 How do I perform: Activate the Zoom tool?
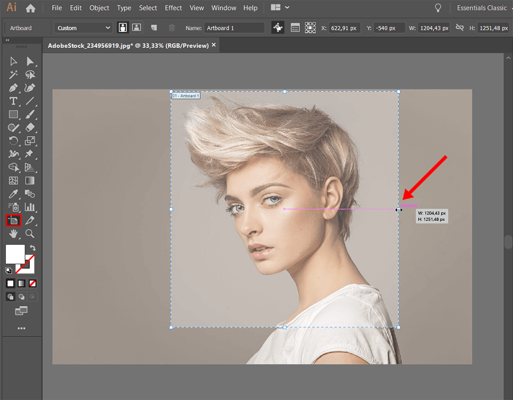(x=29, y=233)
